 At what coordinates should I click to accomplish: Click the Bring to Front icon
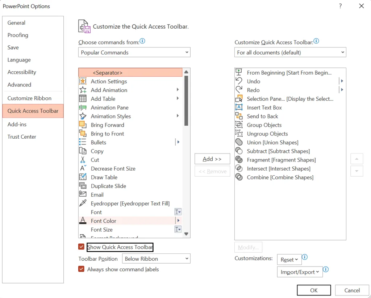coord(83,133)
